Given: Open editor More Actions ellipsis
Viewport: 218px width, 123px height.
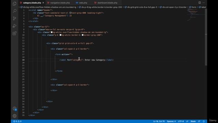Looking at the screenshot, I should pyautogui.click(x=204, y=3).
